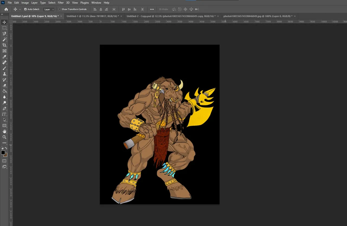This screenshot has height=226, width=347.
Task: Change the screen mode
Action: (x=4, y=167)
